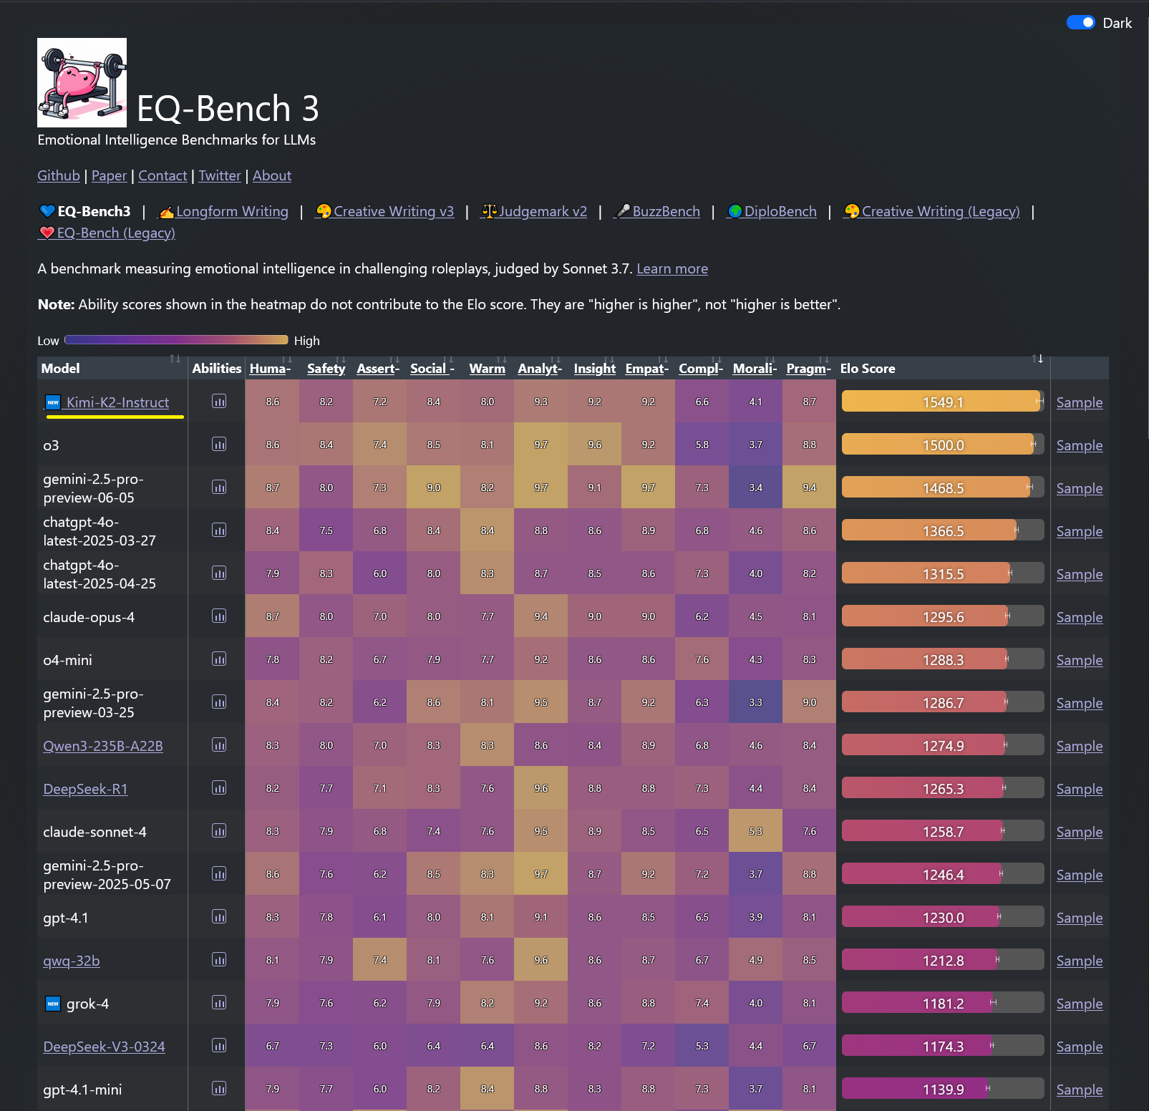Open the About link

[272, 175]
